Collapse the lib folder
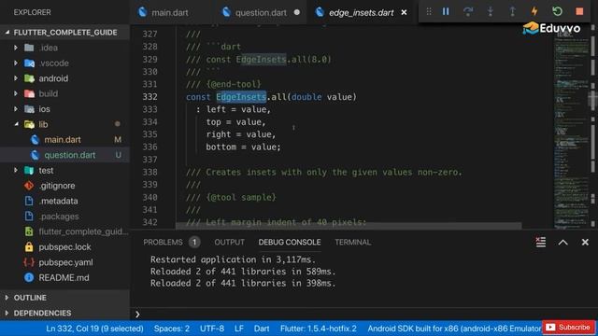The height and width of the screenshot is (336, 598). pos(16,124)
